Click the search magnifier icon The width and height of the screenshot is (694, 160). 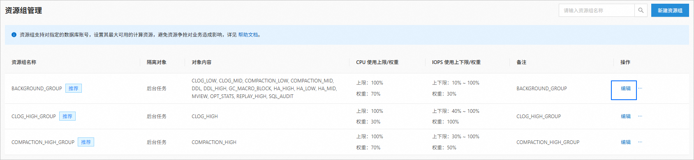click(x=641, y=10)
